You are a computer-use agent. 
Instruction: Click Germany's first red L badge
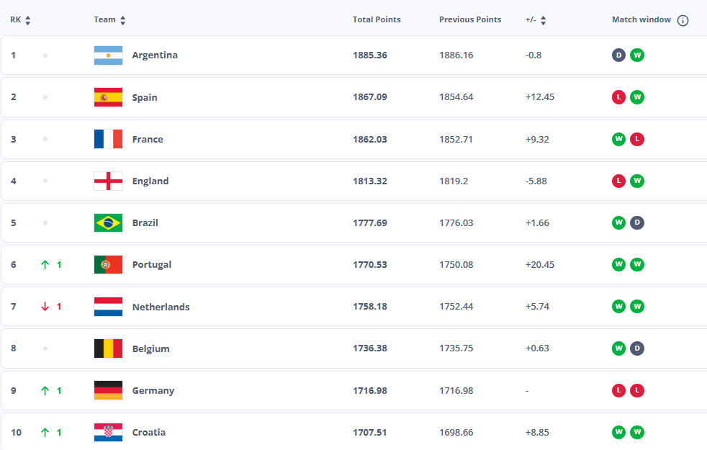[618, 390]
